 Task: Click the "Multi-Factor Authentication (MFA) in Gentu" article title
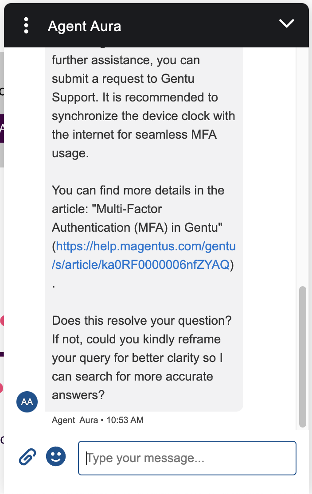click(138, 218)
